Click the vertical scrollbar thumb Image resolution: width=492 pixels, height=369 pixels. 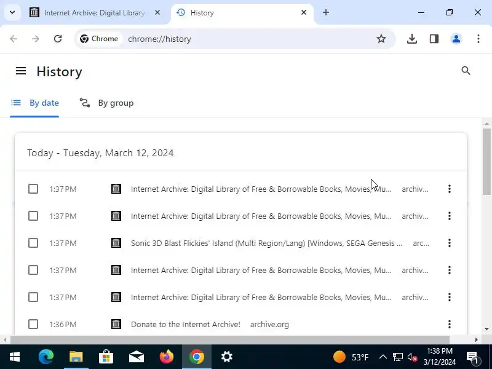point(486,162)
